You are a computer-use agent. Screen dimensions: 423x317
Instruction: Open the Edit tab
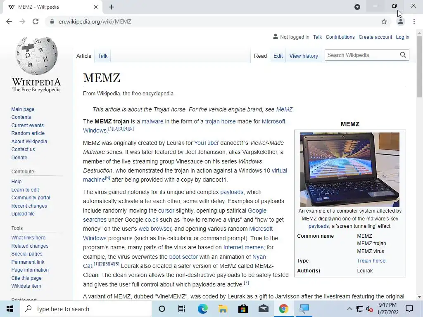[x=278, y=56]
